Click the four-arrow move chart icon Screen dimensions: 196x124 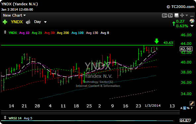(182, 15)
